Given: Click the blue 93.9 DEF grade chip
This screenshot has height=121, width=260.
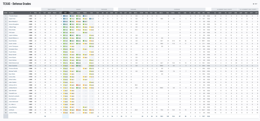Looking at the screenshot, I should click(66, 16).
